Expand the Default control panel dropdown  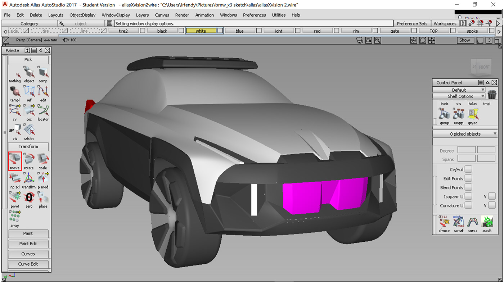pos(459,90)
